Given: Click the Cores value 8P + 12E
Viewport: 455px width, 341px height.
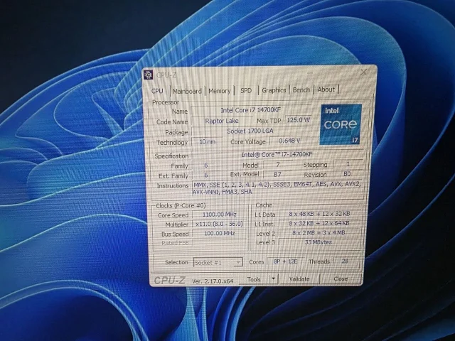Looking at the screenshot, I should tap(285, 261).
